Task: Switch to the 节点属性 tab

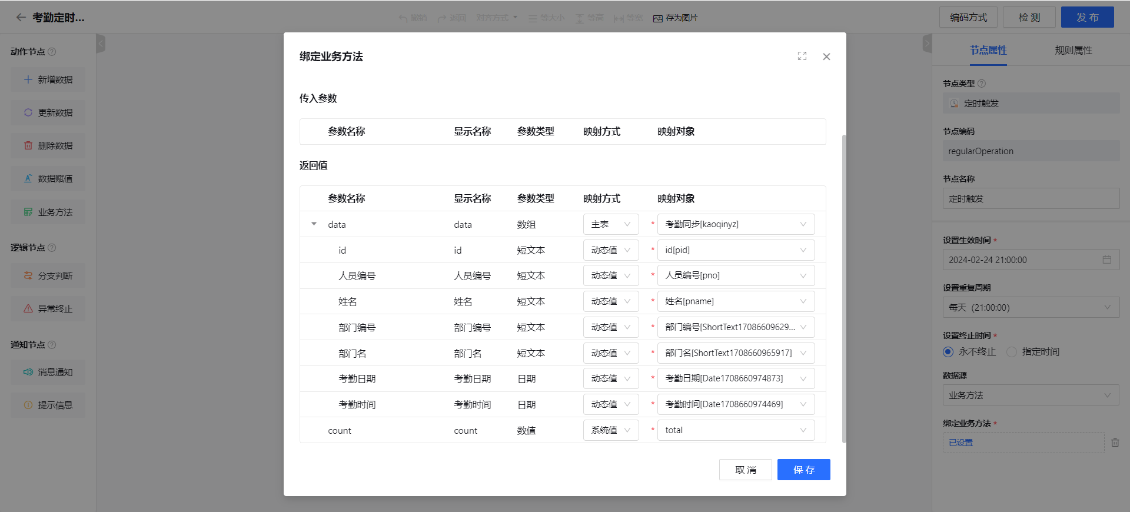Action: tap(989, 51)
